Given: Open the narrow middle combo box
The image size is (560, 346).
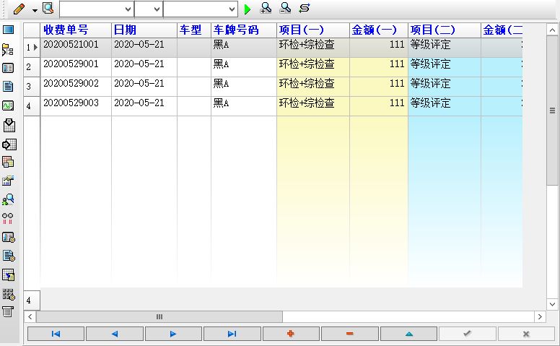Looking at the screenshot, I should click(x=149, y=9).
